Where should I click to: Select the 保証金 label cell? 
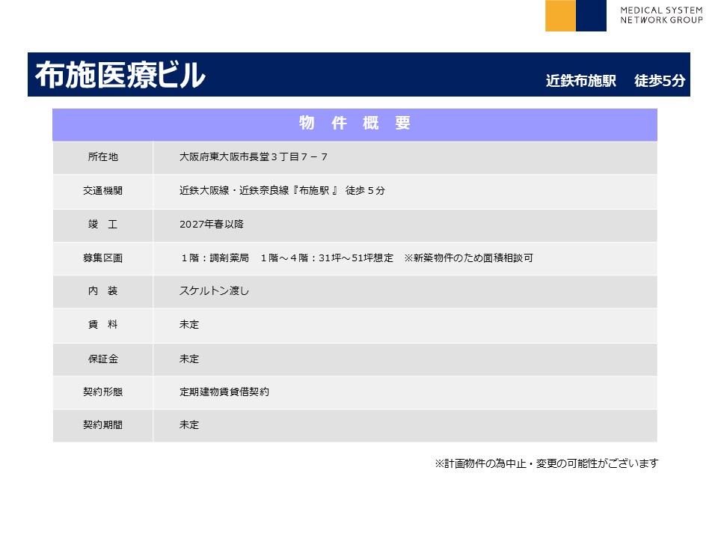[x=102, y=359]
